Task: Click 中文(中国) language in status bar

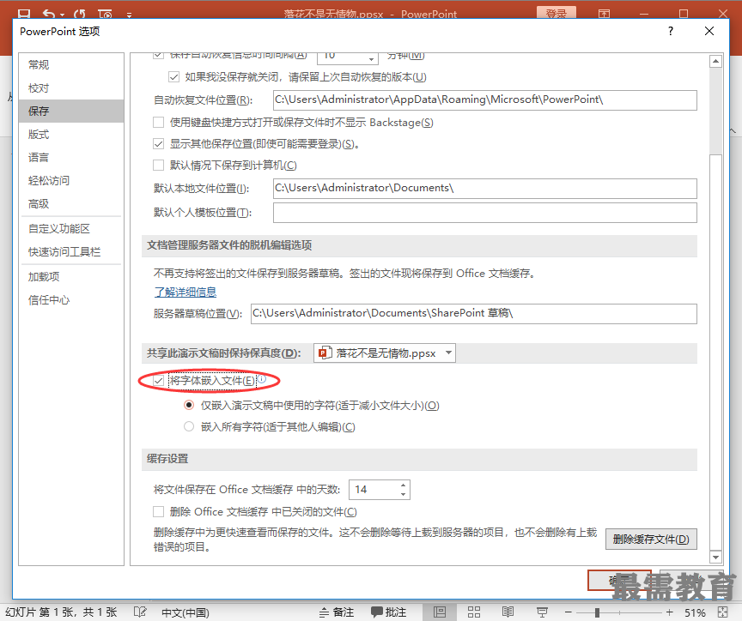Action: pos(185,612)
